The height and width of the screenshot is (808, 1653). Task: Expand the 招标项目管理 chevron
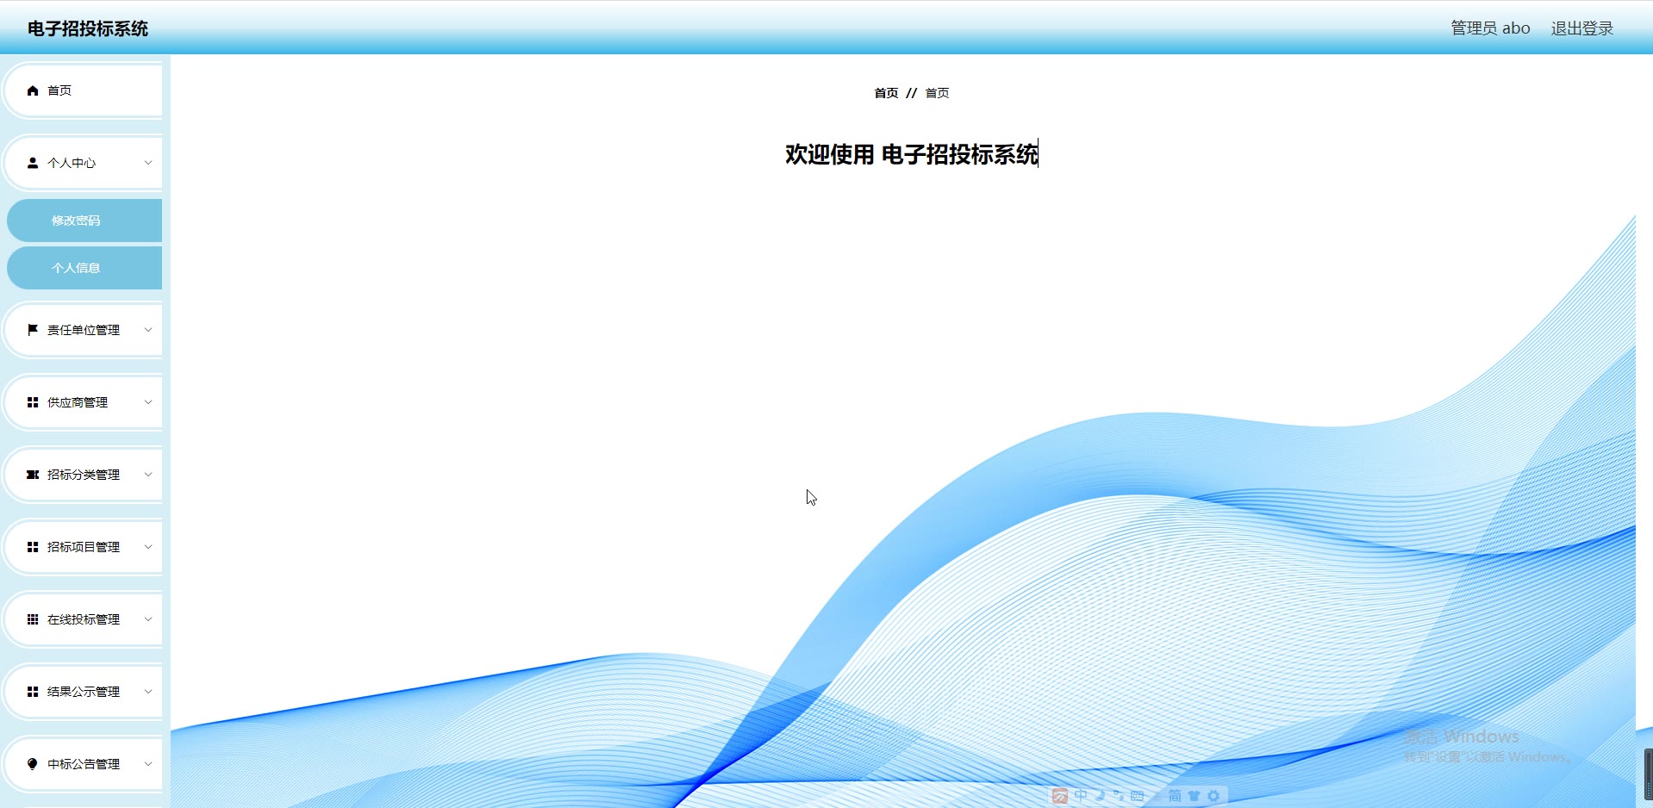(148, 547)
